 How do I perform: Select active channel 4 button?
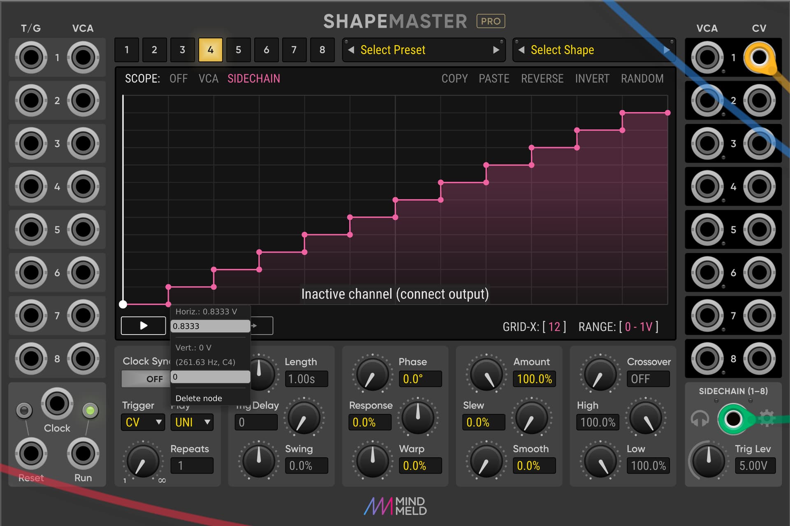pos(210,50)
